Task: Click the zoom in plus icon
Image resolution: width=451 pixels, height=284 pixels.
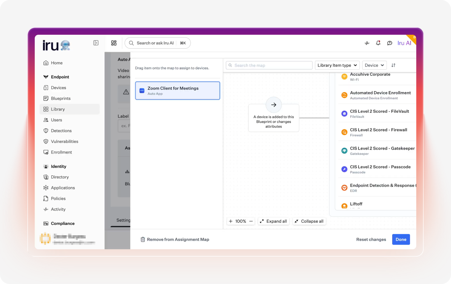Action: click(231, 221)
